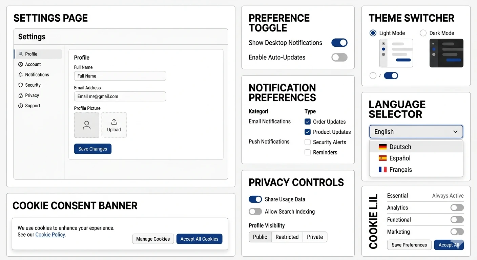The width and height of the screenshot is (477, 260).
Task: Click the Upload arrow icon
Action: (114, 122)
